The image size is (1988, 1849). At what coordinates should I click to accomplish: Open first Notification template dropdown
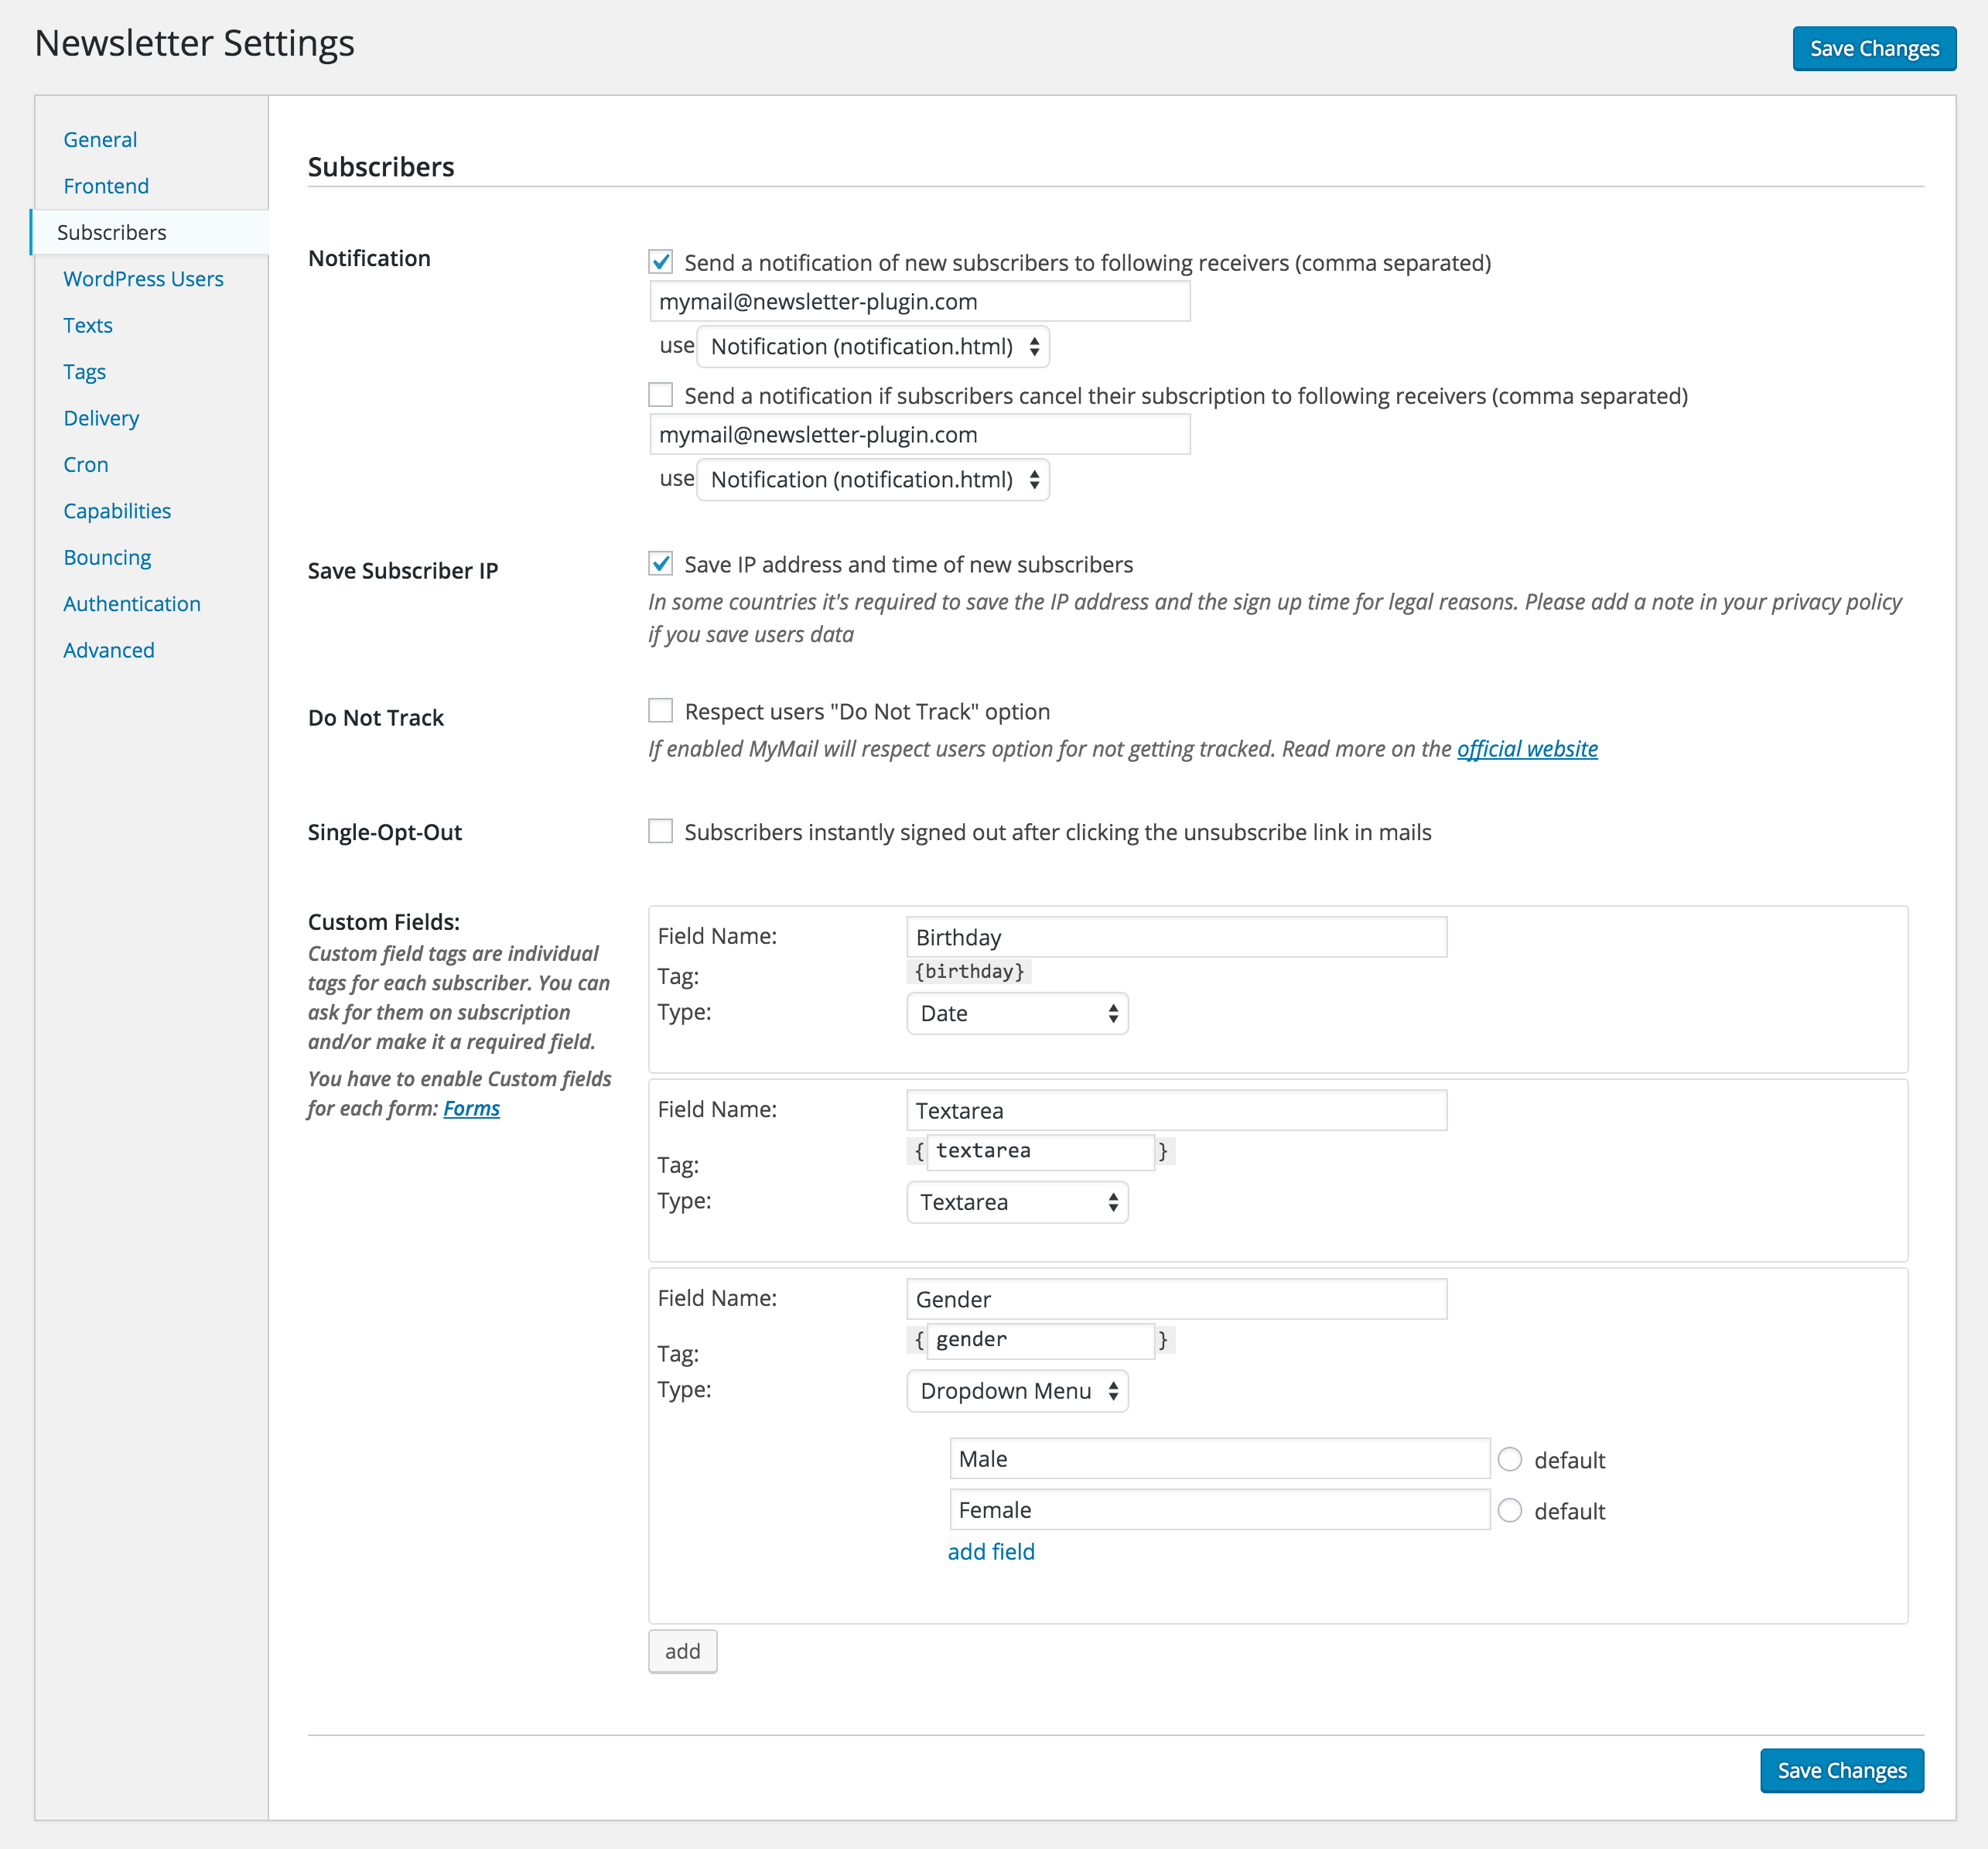(872, 346)
